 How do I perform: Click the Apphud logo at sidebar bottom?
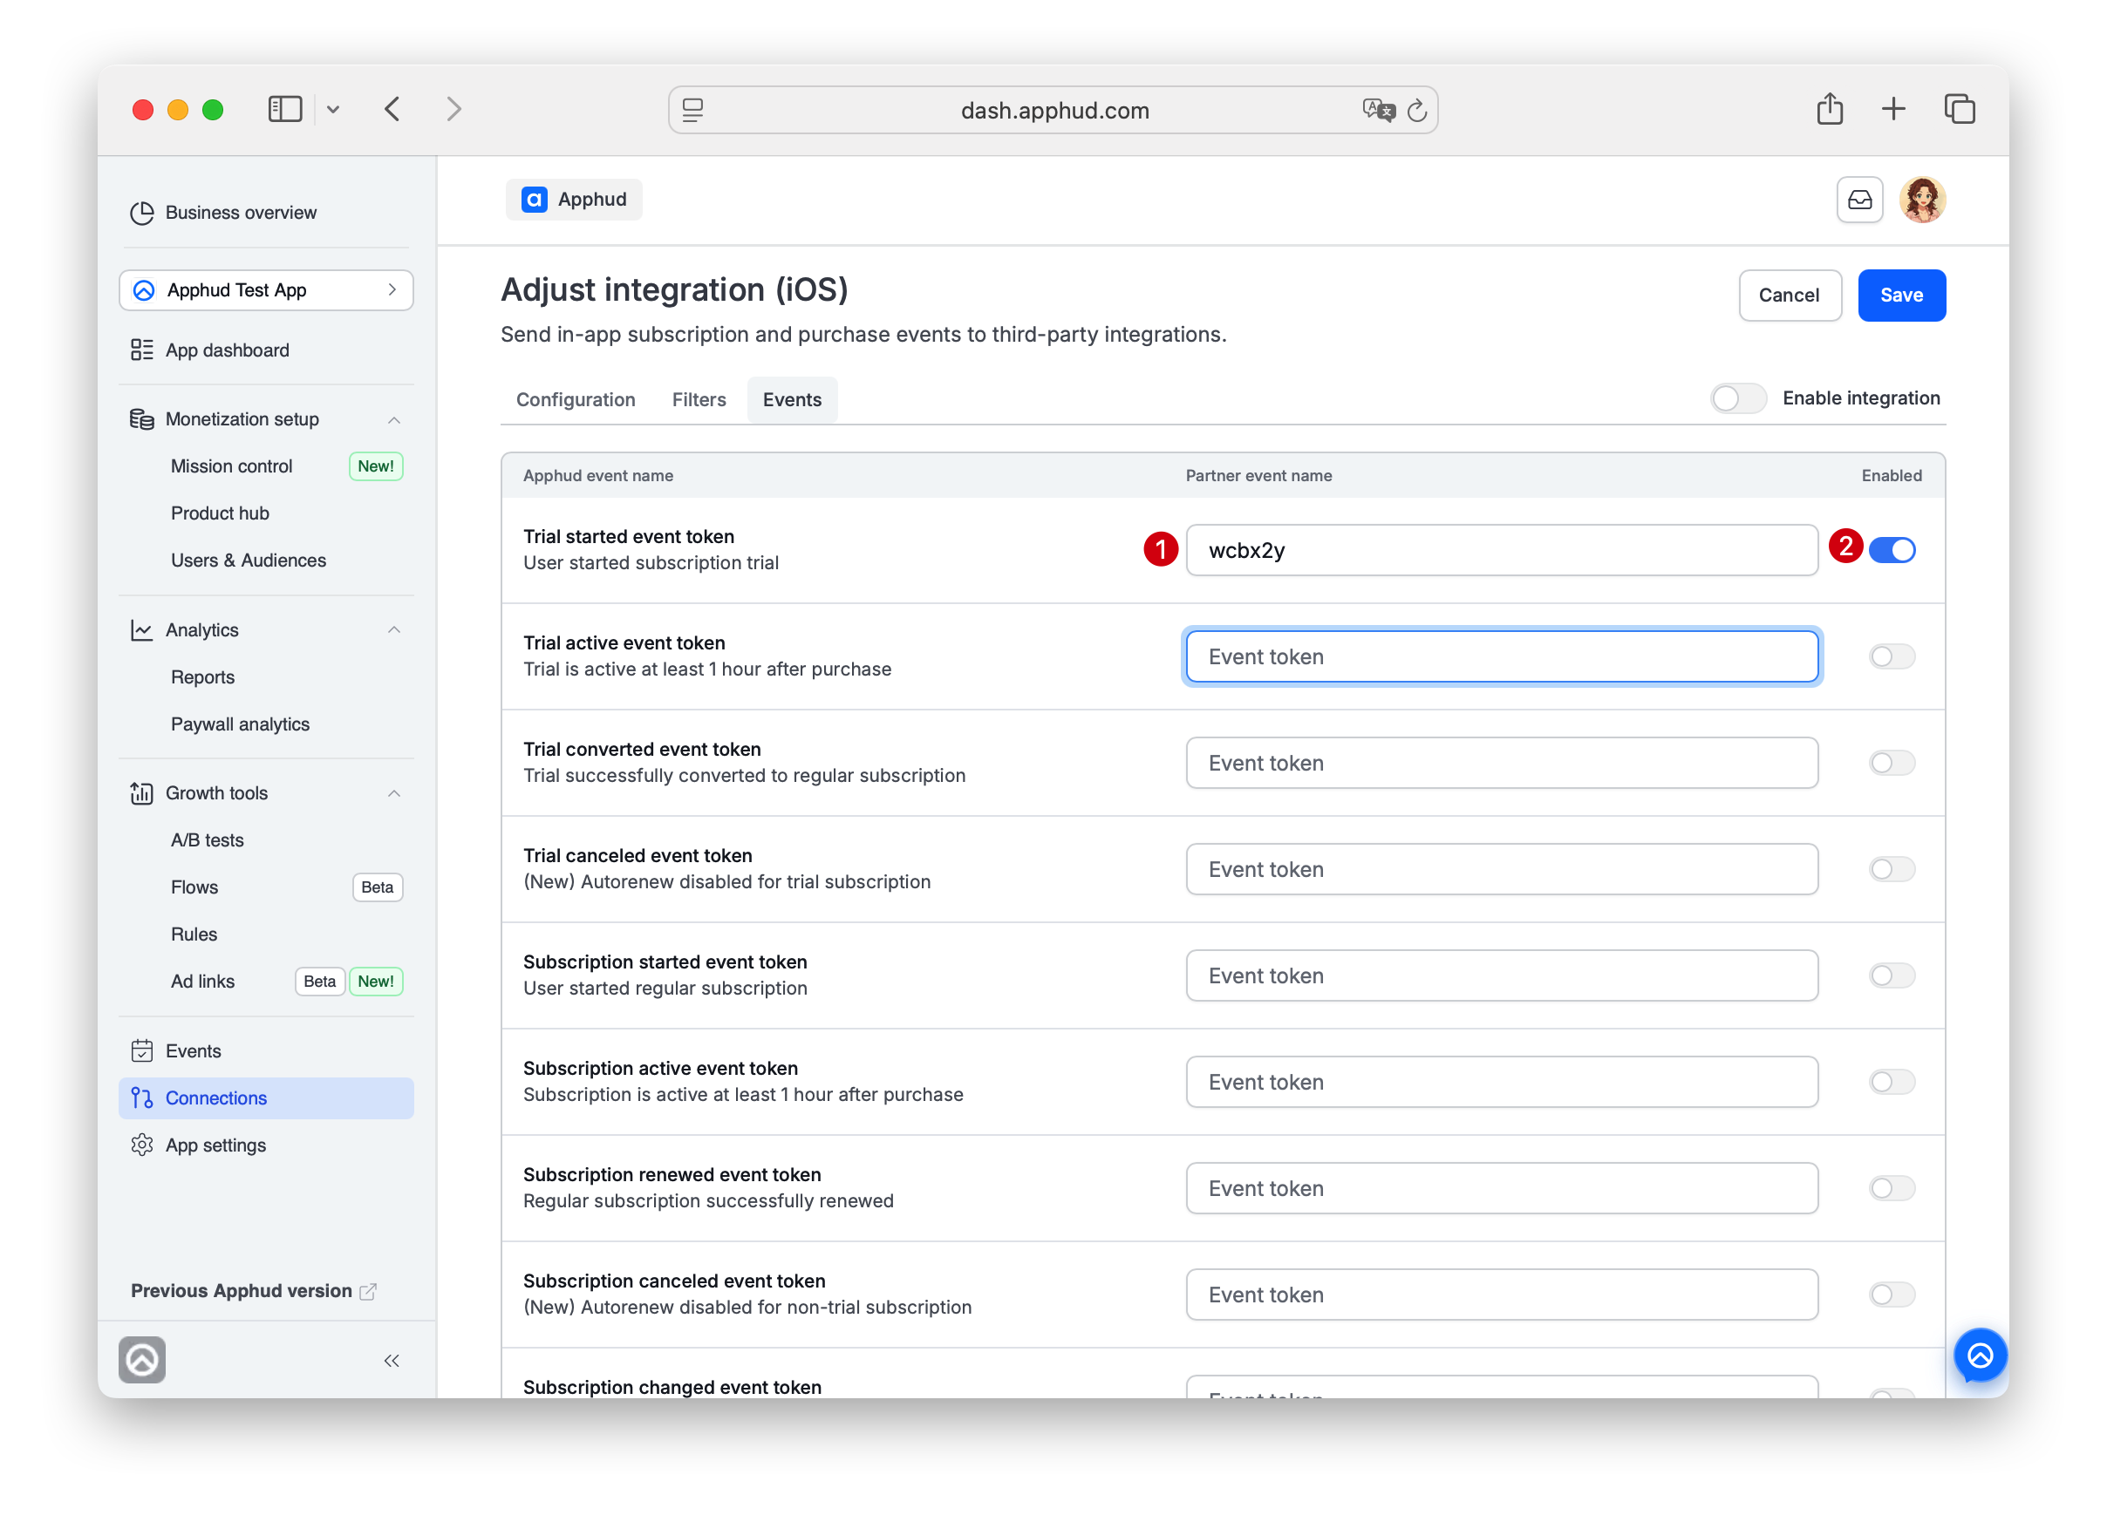coord(141,1361)
